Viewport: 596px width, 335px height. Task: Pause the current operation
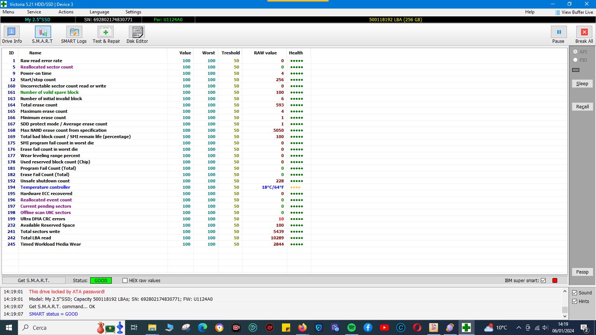(558, 35)
